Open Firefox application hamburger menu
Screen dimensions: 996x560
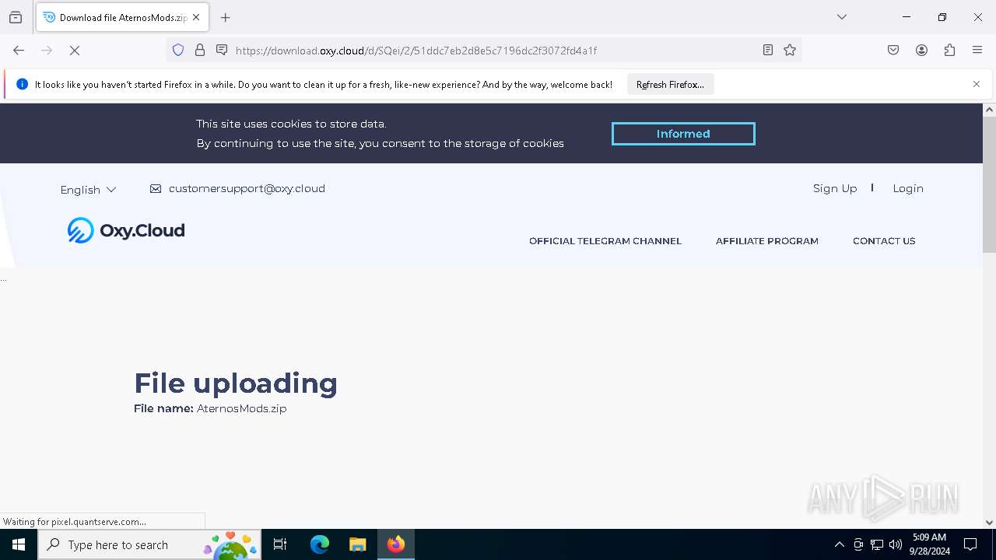977,51
